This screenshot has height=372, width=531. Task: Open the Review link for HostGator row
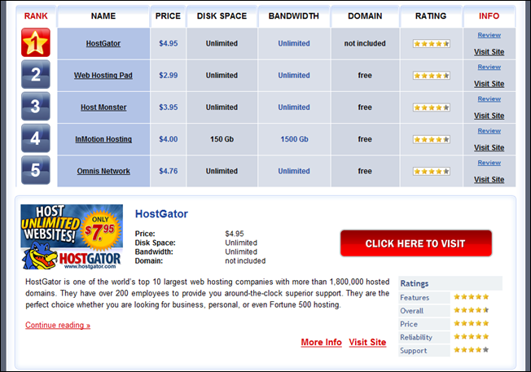[489, 35]
